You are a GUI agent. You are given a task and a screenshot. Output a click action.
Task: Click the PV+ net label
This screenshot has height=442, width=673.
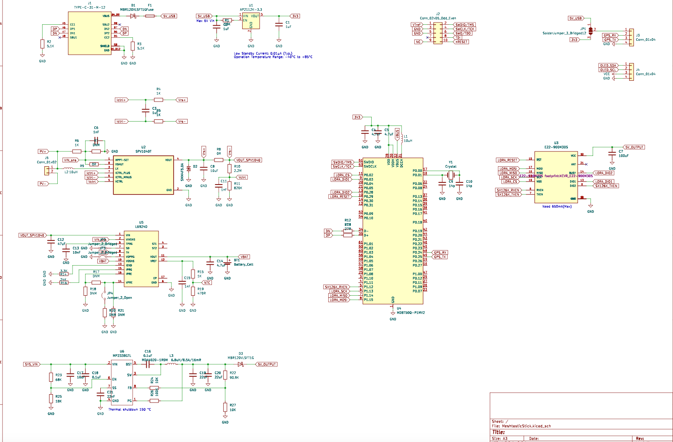(x=43, y=152)
